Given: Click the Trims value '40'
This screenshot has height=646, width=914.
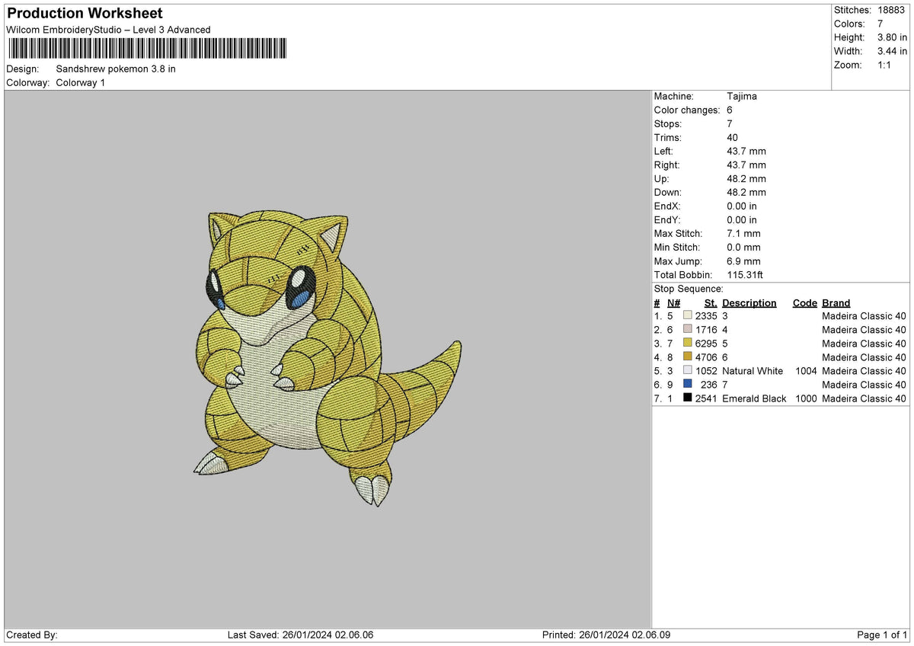Looking at the screenshot, I should pyautogui.click(x=733, y=138).
